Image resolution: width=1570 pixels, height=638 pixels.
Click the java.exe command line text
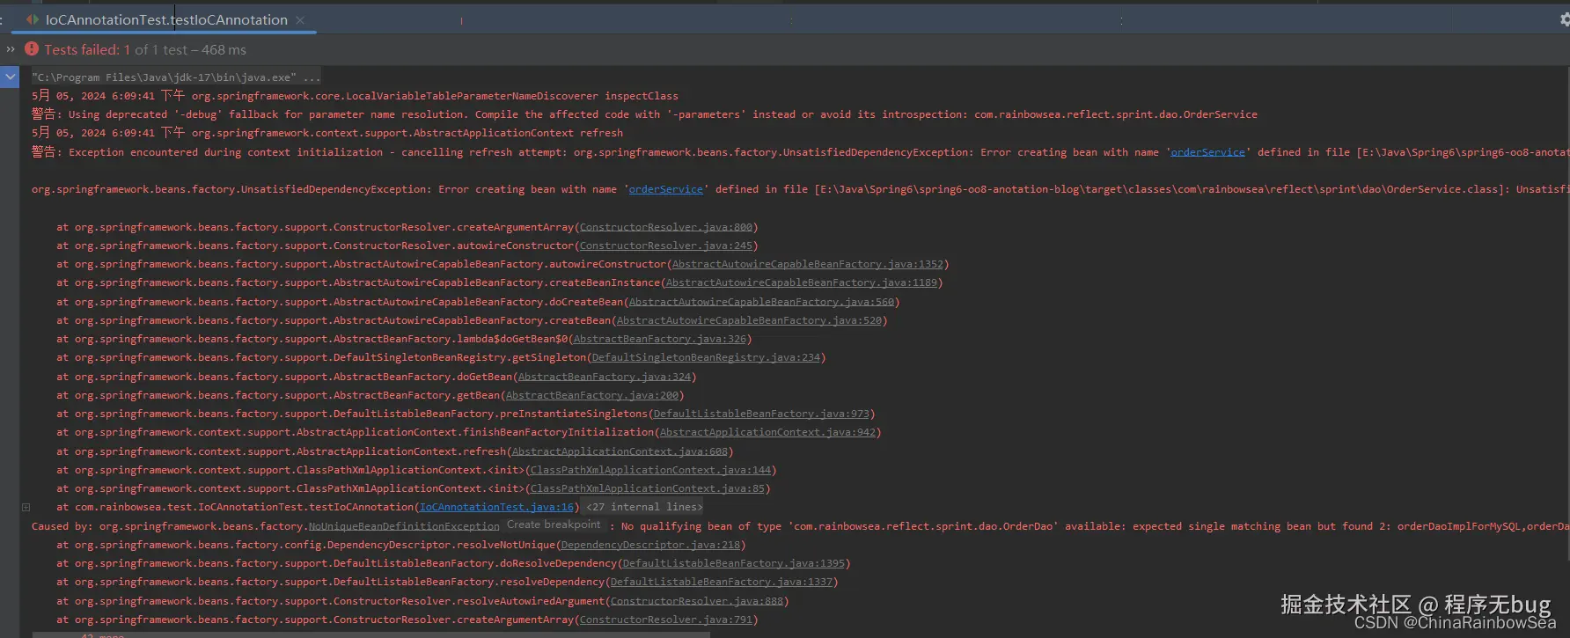(x=176, y=77)
